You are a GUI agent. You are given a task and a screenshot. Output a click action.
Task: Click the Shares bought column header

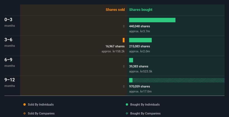(141, 10)
